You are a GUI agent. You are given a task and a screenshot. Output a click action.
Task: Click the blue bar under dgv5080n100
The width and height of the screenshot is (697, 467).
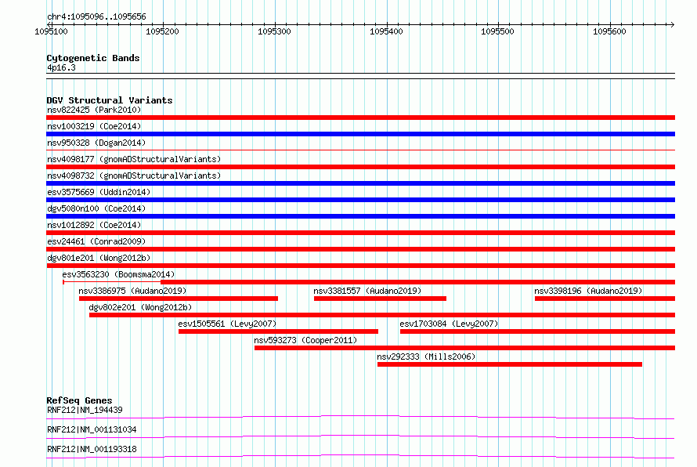click(360, 216)
